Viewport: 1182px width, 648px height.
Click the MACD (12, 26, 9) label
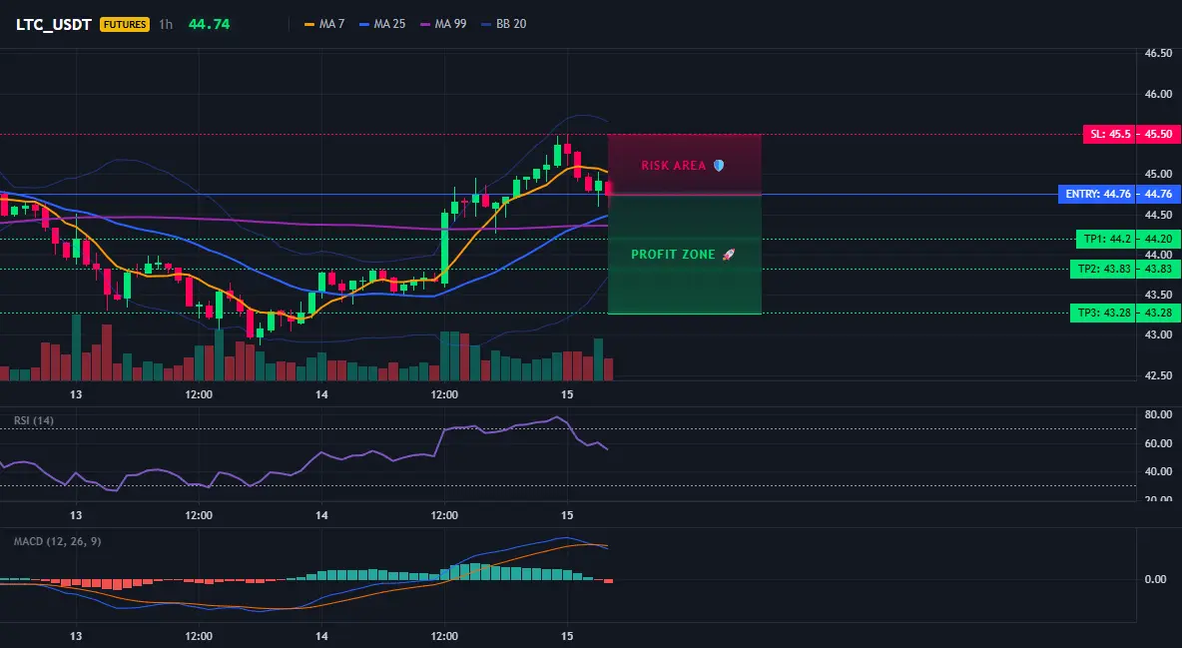point(57,541)
